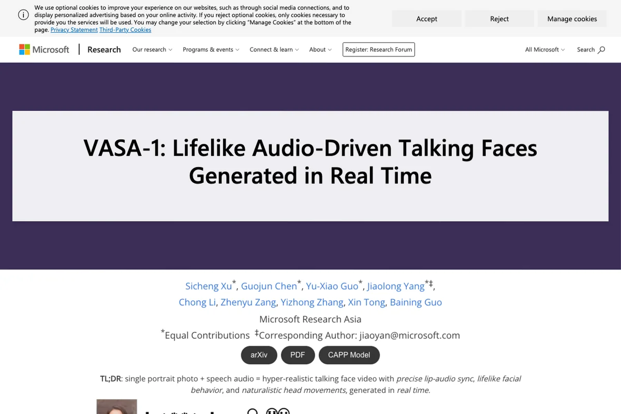Viewport: 621px width, 414px height.
Task: Expand the About menu
Action: click(x=320, y=50)
